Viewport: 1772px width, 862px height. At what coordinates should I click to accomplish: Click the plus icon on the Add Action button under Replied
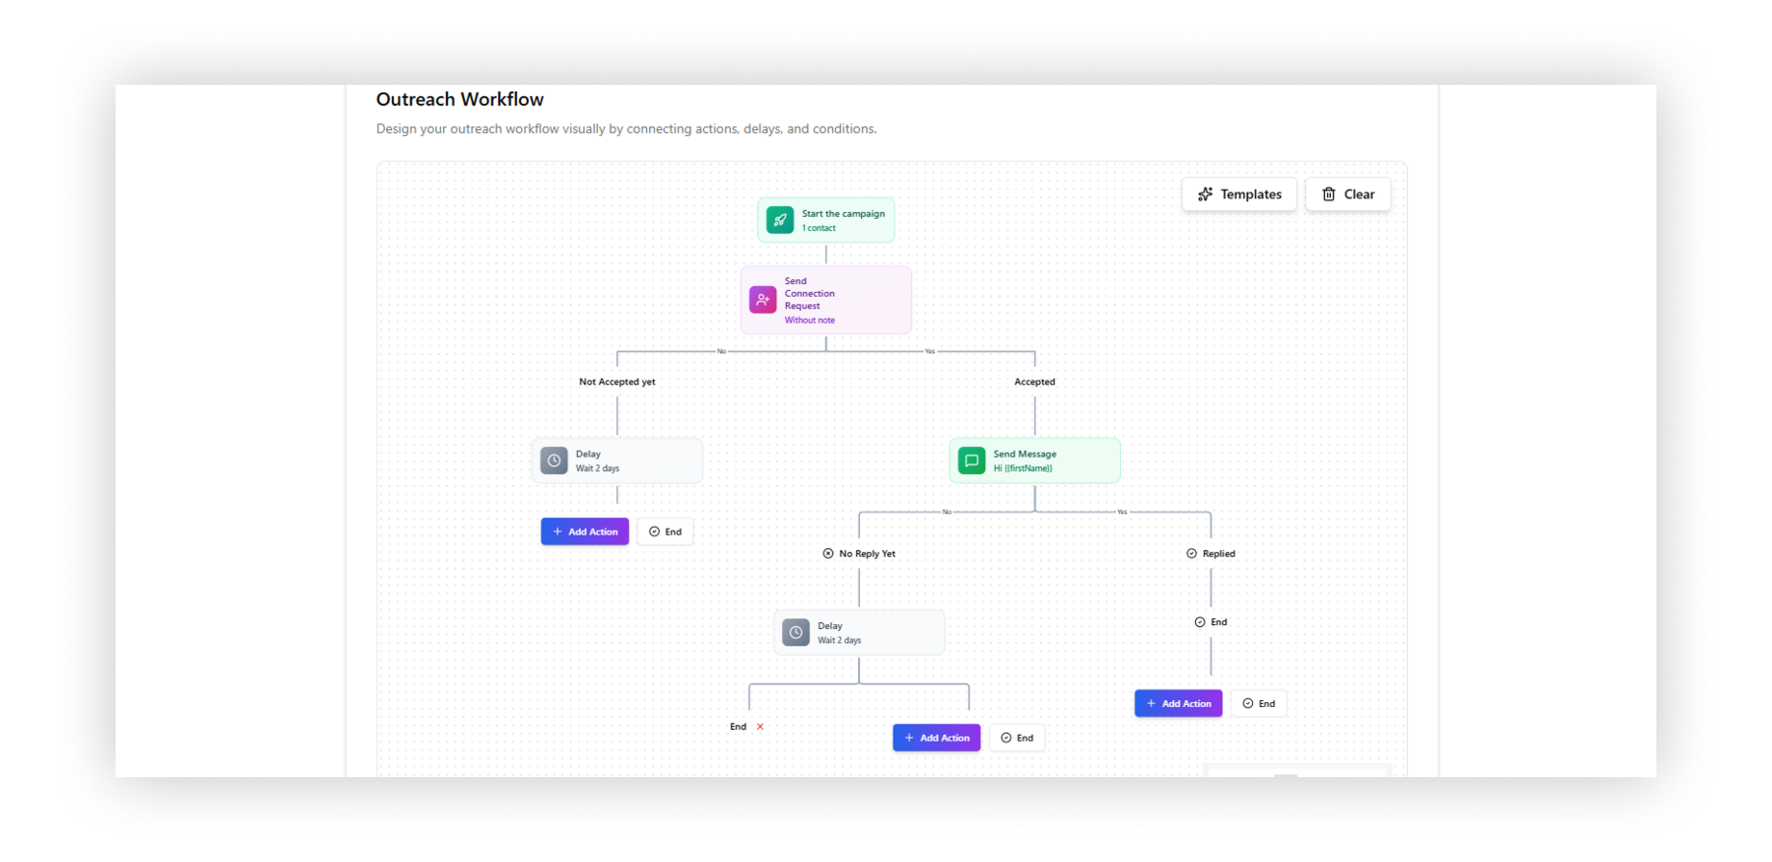(x=1151, y=703)
